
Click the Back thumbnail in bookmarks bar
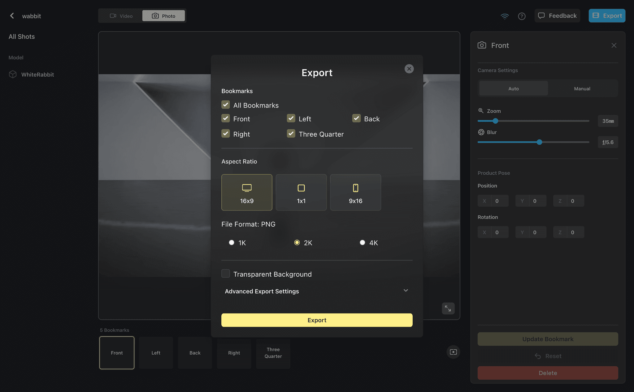click(x=195, y=353)
